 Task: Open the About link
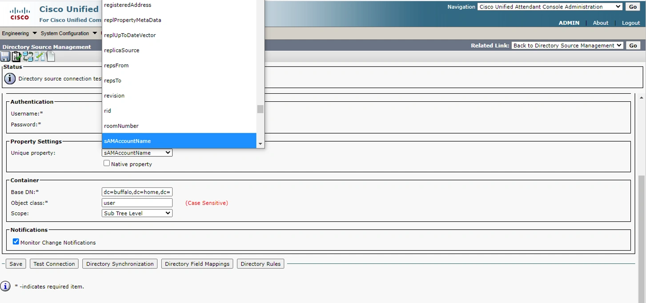600,23
